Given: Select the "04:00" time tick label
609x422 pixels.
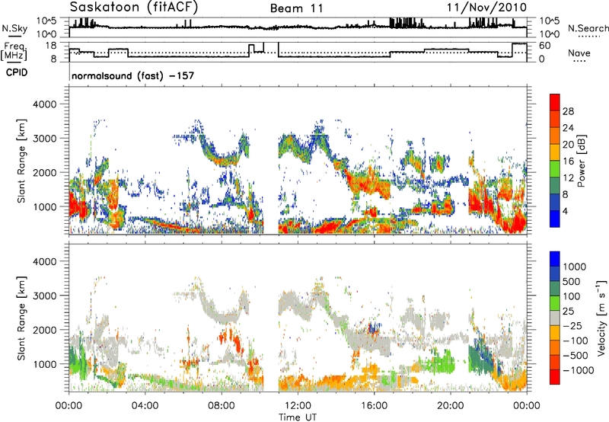Looking at the screenshot, I should (145, 406).
